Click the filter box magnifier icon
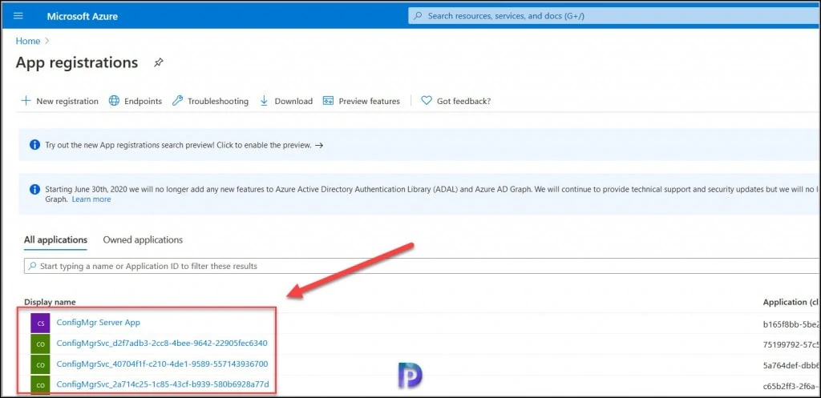 tap(33, 266)
